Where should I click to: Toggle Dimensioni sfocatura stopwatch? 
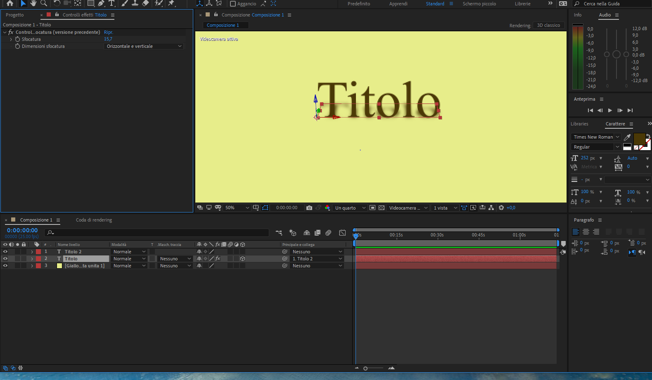click(17, 46)
